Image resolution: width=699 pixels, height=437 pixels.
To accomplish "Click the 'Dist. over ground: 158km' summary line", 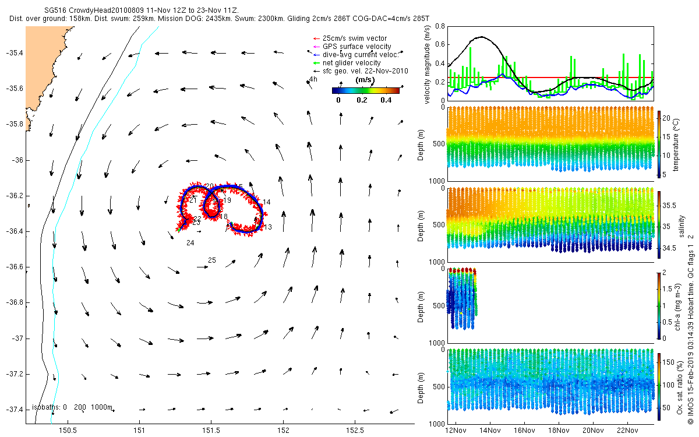I will tap(220, 19).
